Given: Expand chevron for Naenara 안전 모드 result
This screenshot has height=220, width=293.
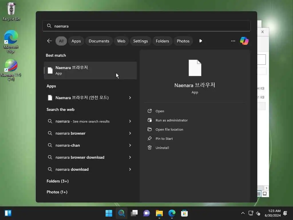Looking at the screenshot, I should (130, 98).
